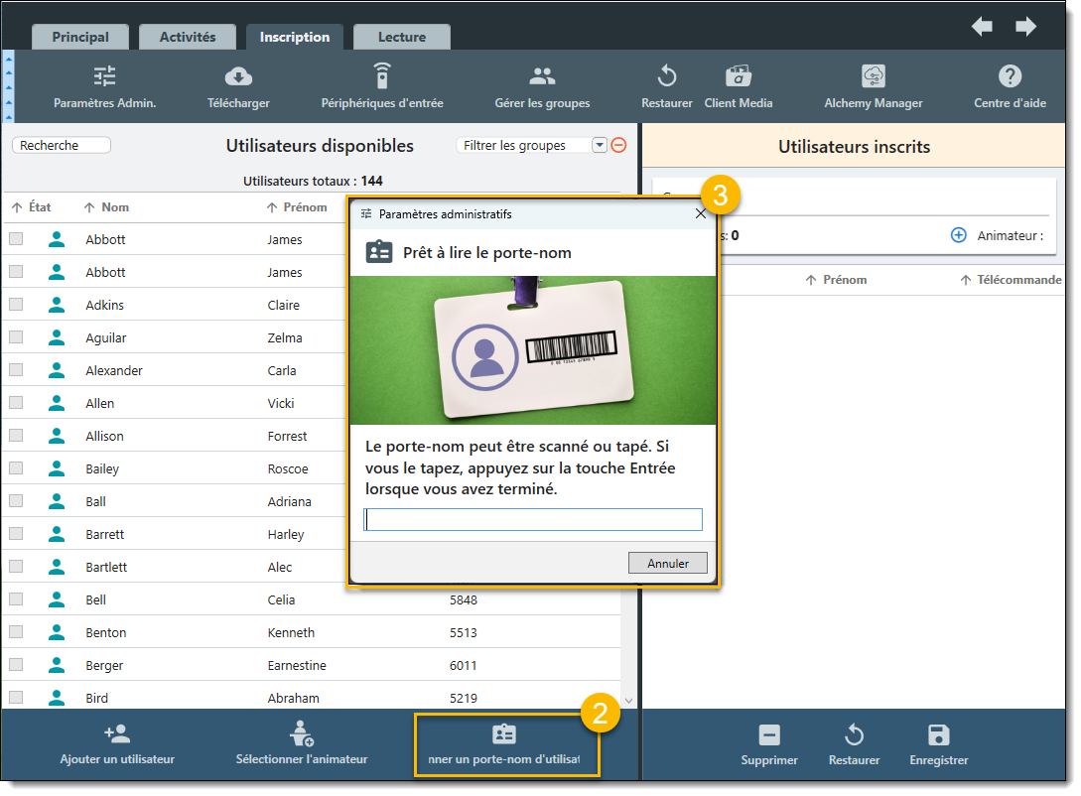The height and width of the screenshot is (796, 1081).
Task: Launch Client Media from toolbar
Action: (x=738, y=77)
